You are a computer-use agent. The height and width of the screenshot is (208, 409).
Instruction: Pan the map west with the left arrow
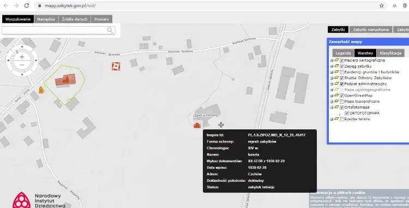coord(8,61)
